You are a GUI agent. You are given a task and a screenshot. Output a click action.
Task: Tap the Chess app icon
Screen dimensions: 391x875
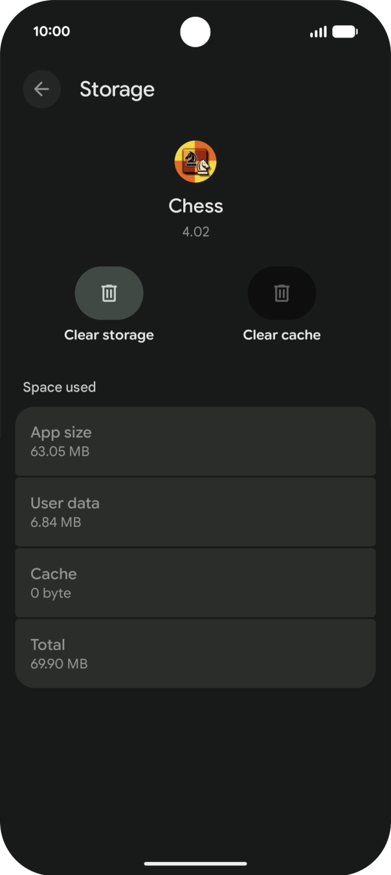coord(195,162)
